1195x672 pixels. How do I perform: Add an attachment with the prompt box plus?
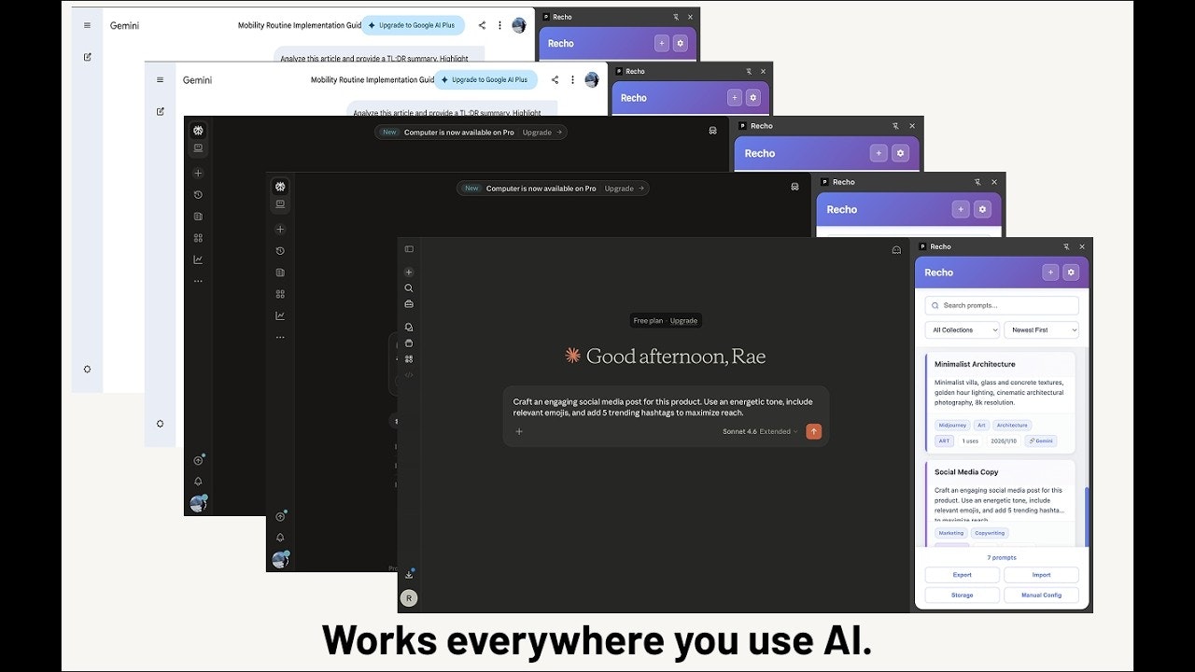pyautogui.click(x=519, y=431)
